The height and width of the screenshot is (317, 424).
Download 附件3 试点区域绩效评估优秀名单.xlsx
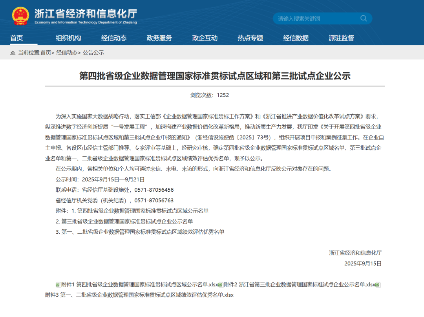[x=139, y=295]
